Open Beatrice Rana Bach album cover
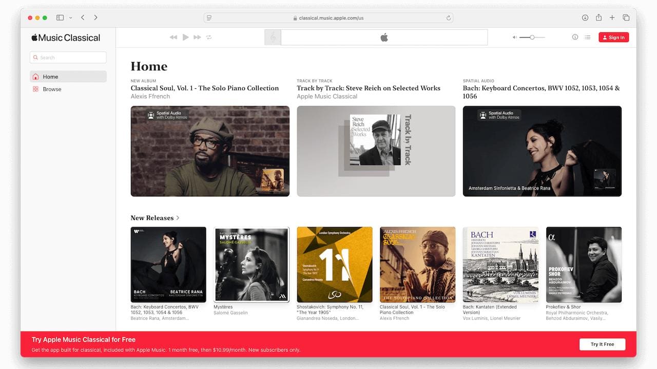657x369 pixels. (168, 264)
